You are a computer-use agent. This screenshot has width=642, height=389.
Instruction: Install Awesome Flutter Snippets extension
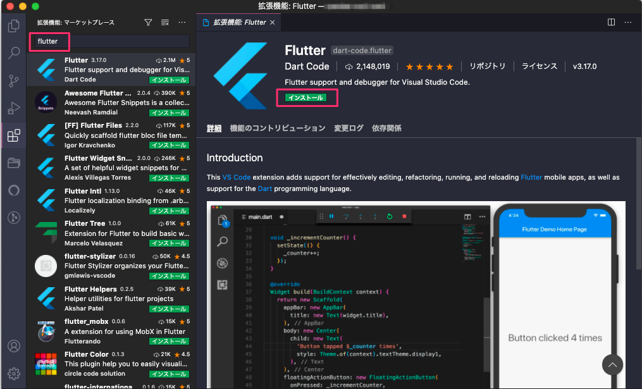click(x=169, y=113)
